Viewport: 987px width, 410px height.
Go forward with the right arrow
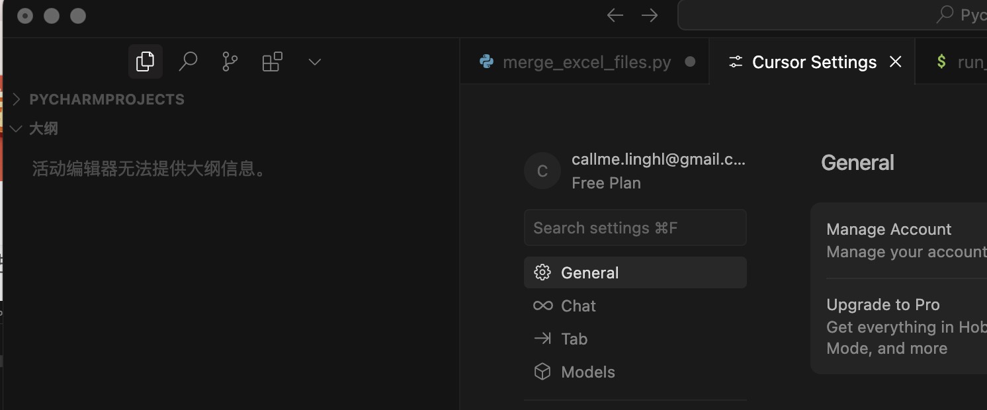click(x=650, y=15)
